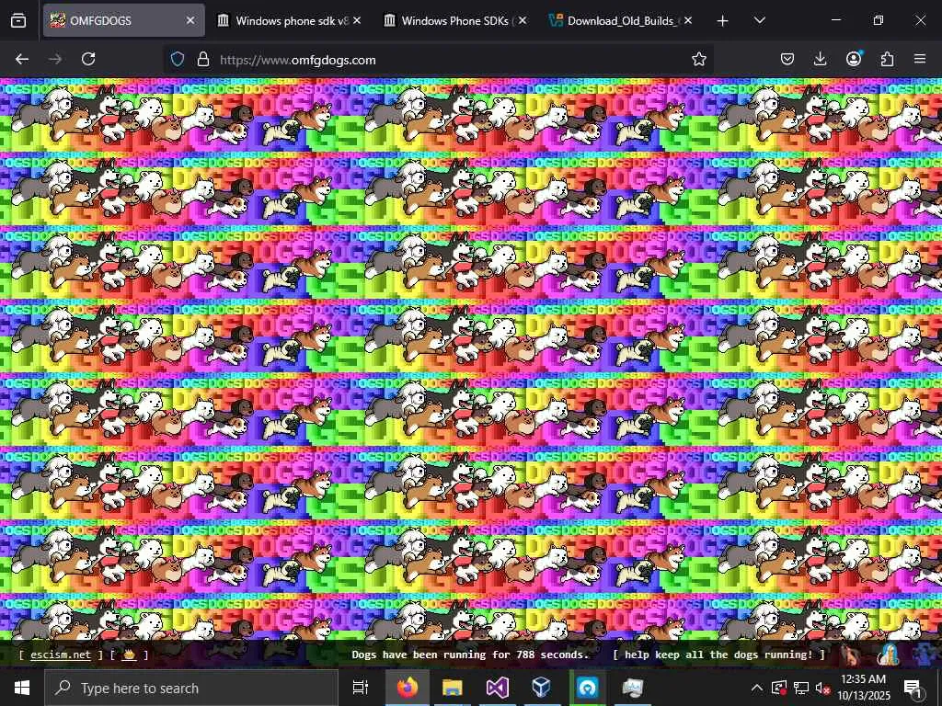Open Windows Task View

361,688
